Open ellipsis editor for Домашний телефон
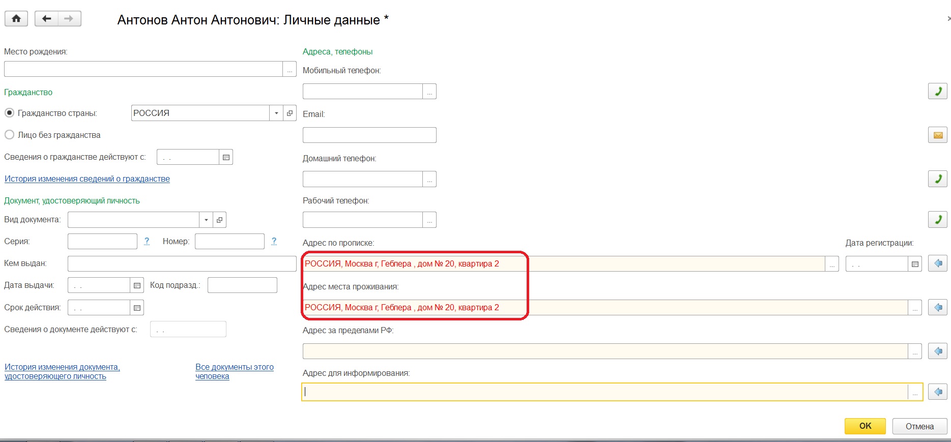This screenshot has height=442, width=951. 429,179
